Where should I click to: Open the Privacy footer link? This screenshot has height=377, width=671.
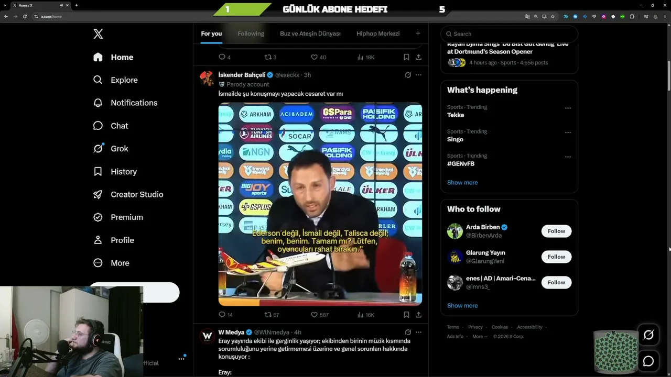(x=475, y=327)
